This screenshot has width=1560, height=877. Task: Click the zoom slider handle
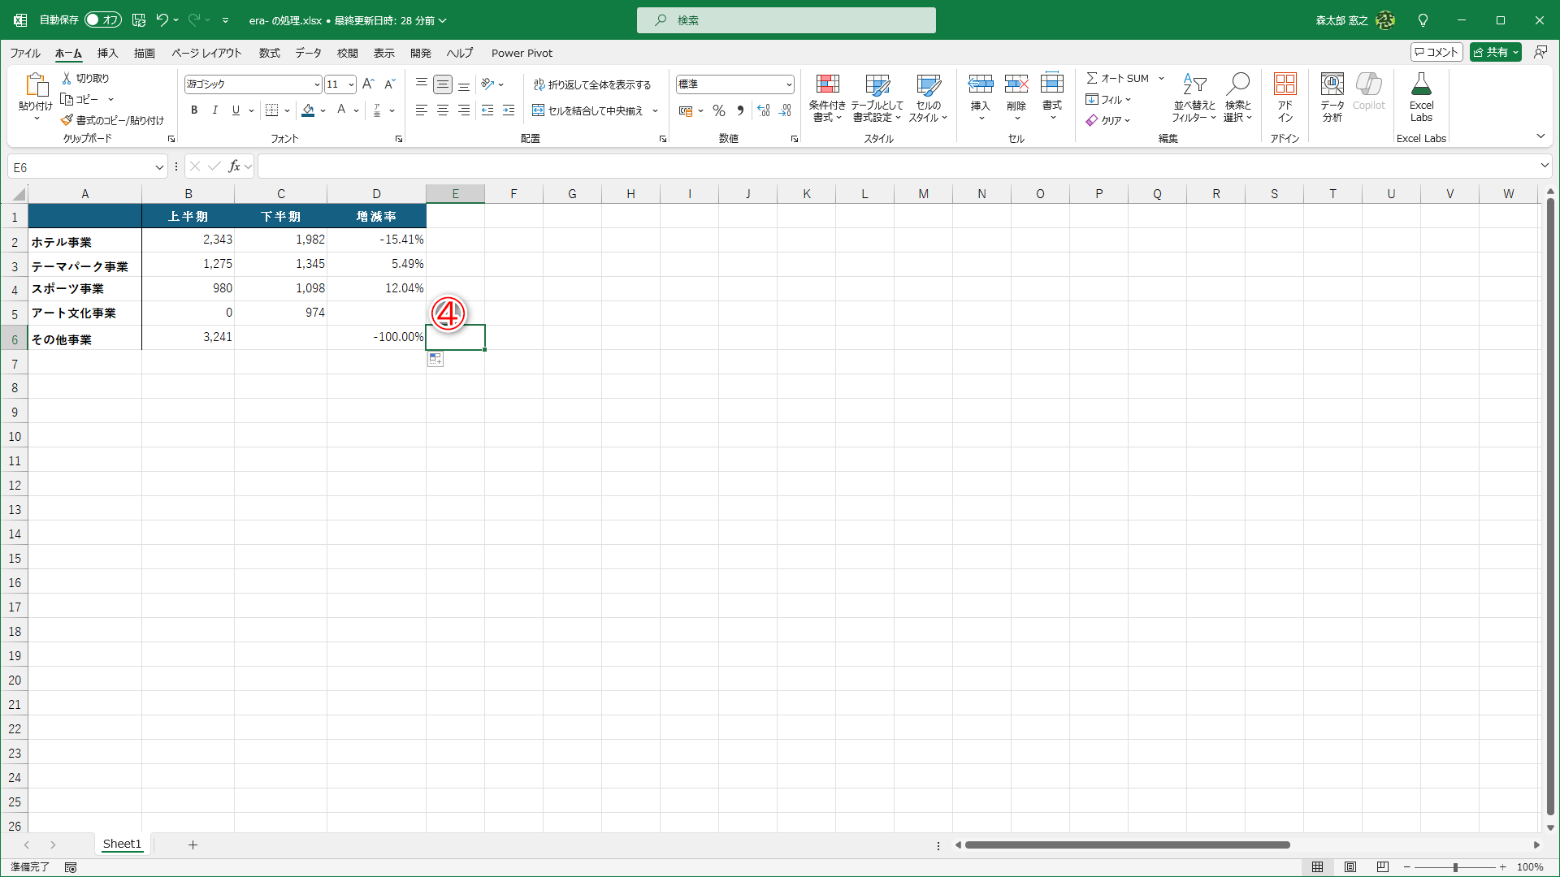(x=1455, y=867)
